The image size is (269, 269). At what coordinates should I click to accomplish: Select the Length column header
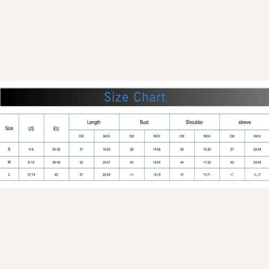pyautogui.click(x=94, y=122)
